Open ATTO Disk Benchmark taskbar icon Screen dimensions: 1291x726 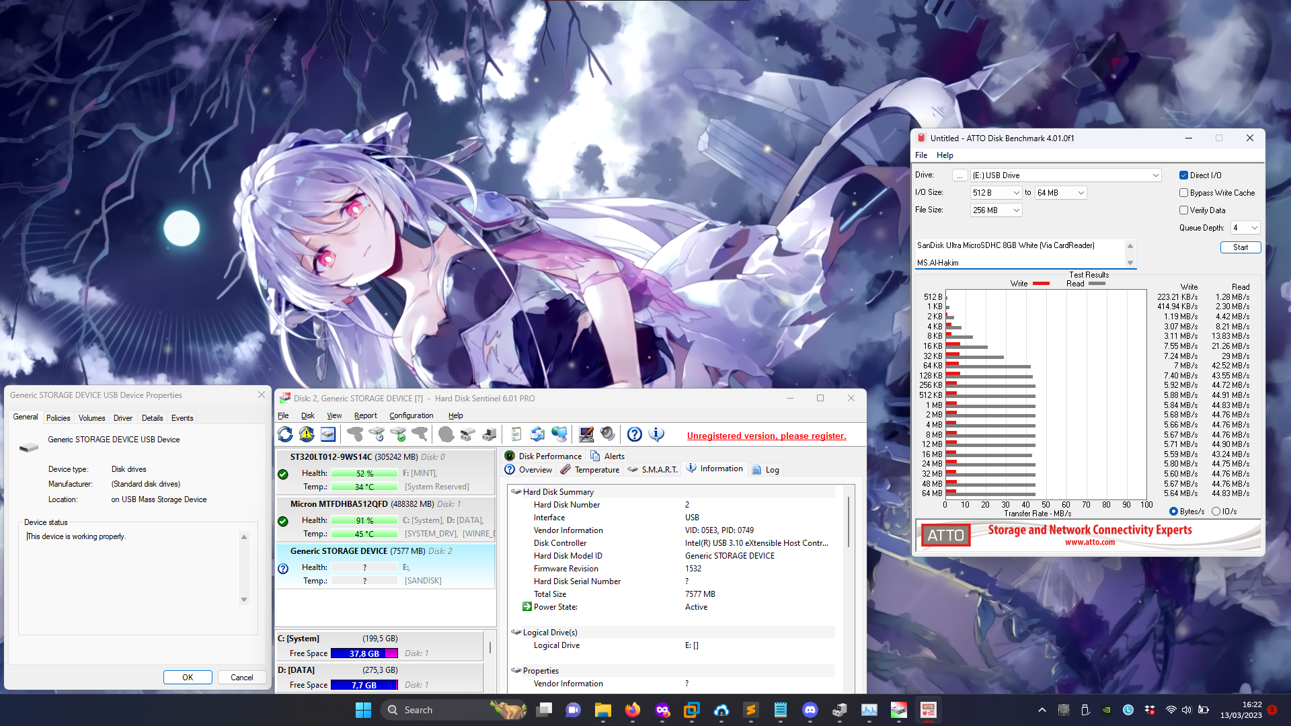[x=928, y=710]
